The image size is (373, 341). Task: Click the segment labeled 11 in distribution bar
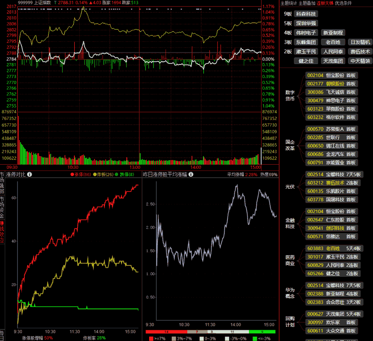232,332
